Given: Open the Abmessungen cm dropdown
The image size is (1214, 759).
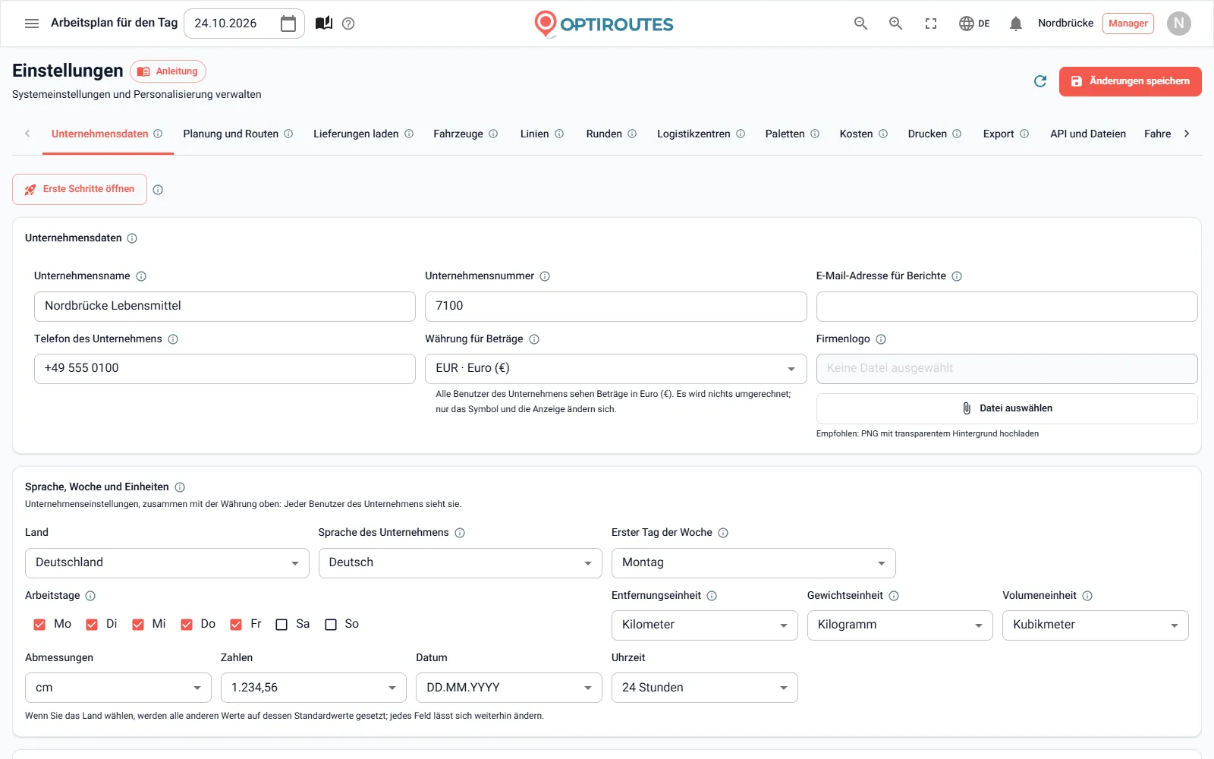Looking at the screenshot, I should click(118, 688).
